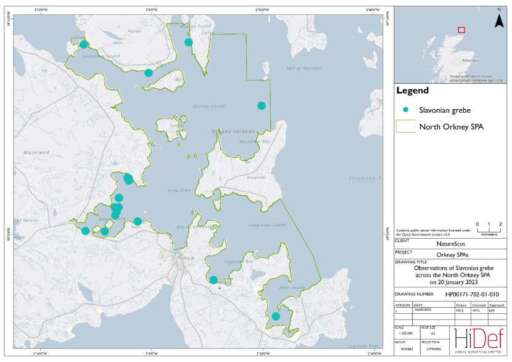This screenshot has width=512, height=362.
Task: Click the 'Inganess Bay' map label
Action: click(239, 262)
